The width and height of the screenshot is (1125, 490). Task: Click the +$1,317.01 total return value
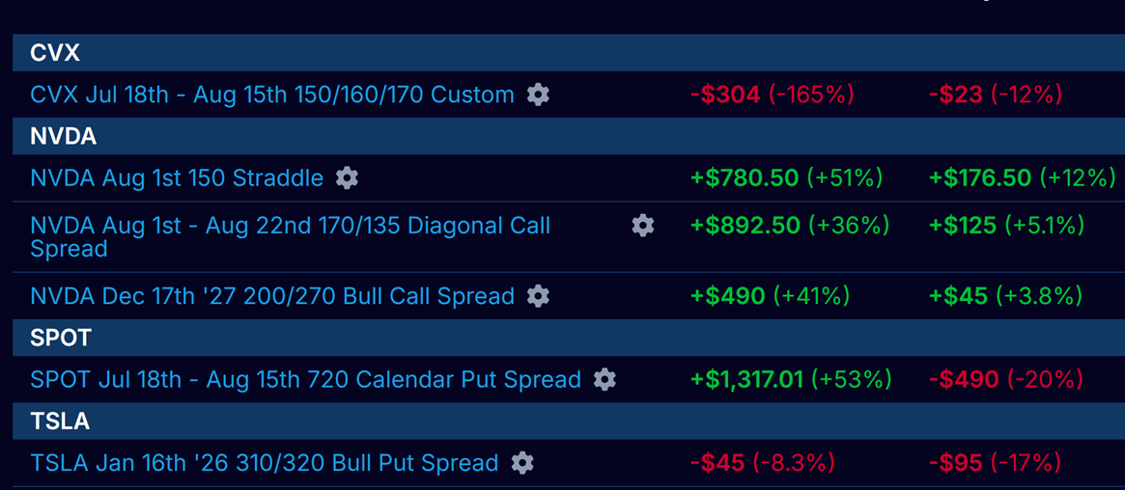[746, 379]
